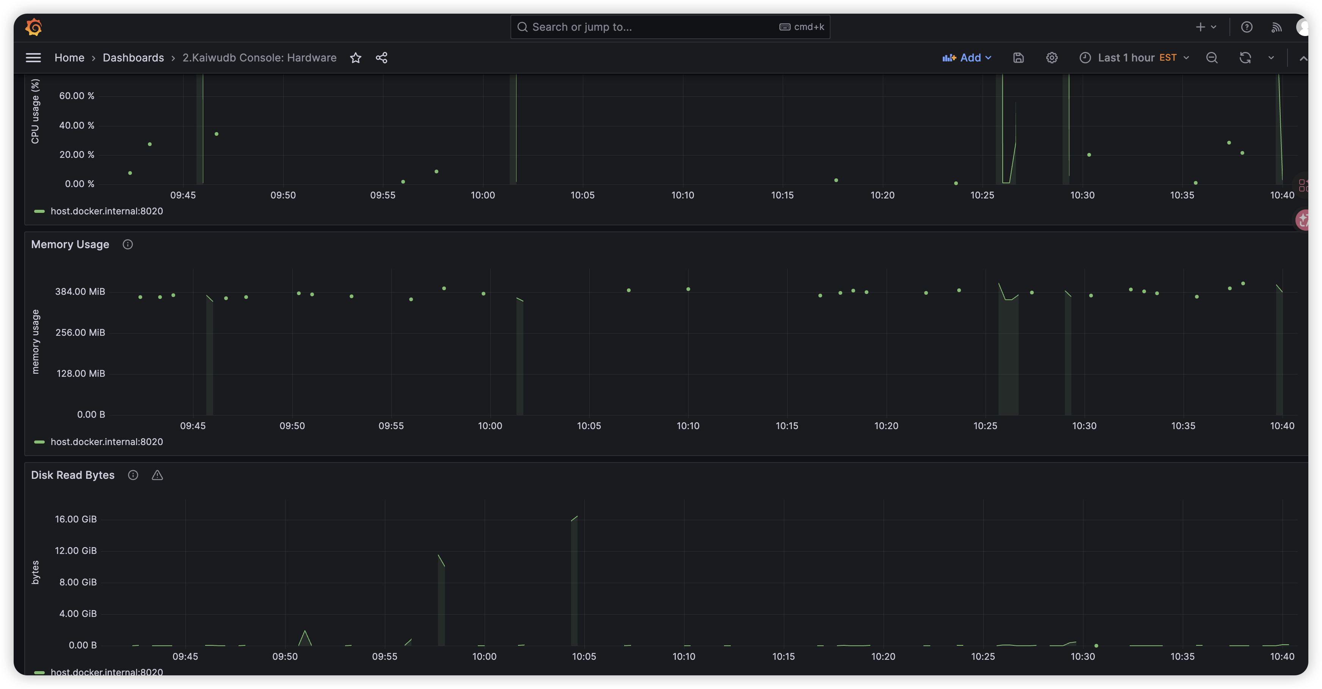Open the hamburger navigation menu
The image size is (1322, 689).
tap(33, 58)
